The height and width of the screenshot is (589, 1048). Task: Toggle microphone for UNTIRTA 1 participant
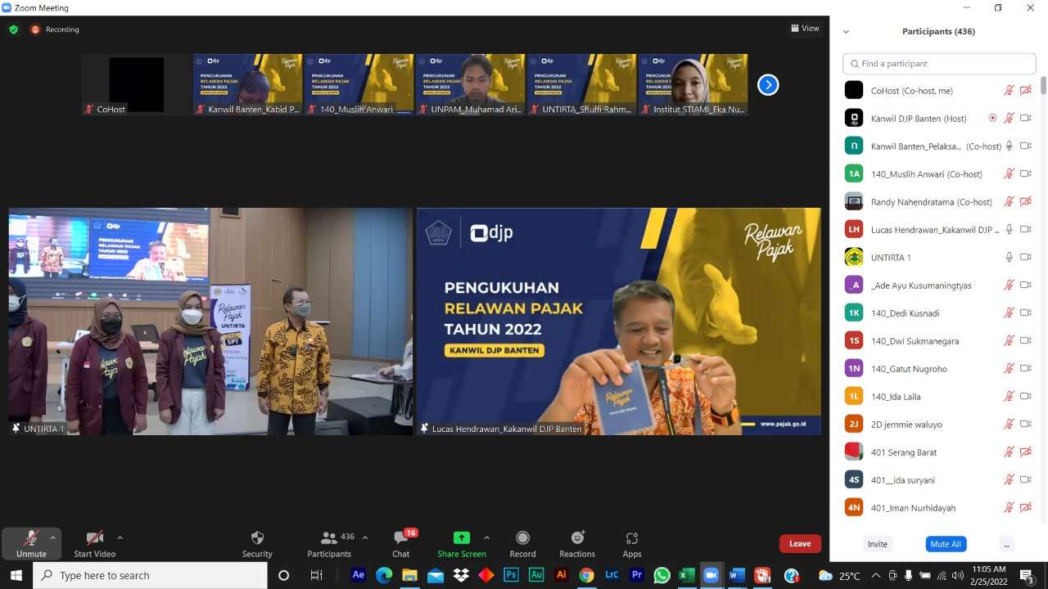click(x=1010, y=257)
